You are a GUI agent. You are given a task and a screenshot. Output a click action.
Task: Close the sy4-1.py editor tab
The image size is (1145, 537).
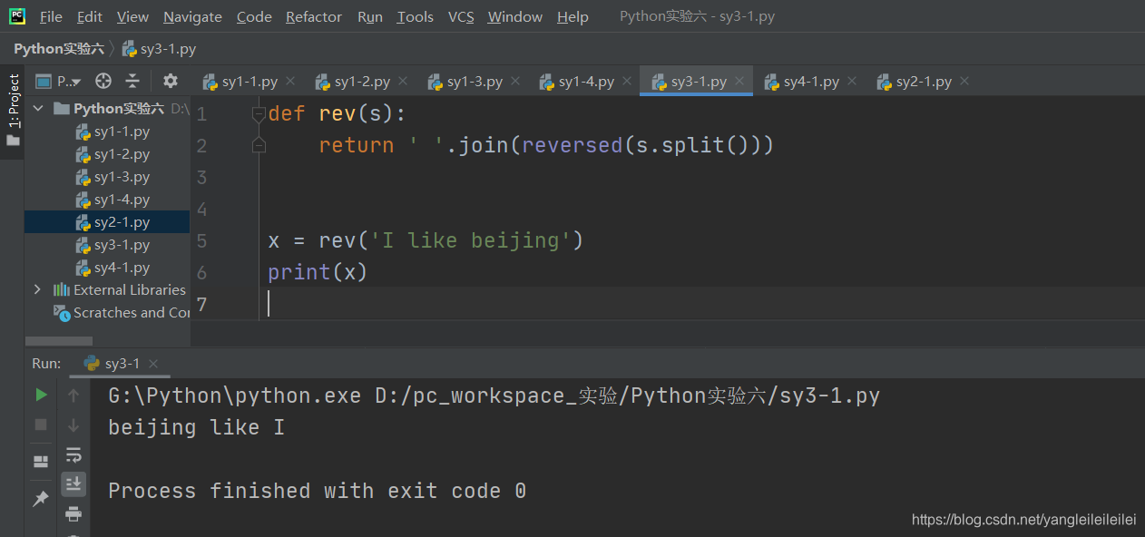click(852, 81)
